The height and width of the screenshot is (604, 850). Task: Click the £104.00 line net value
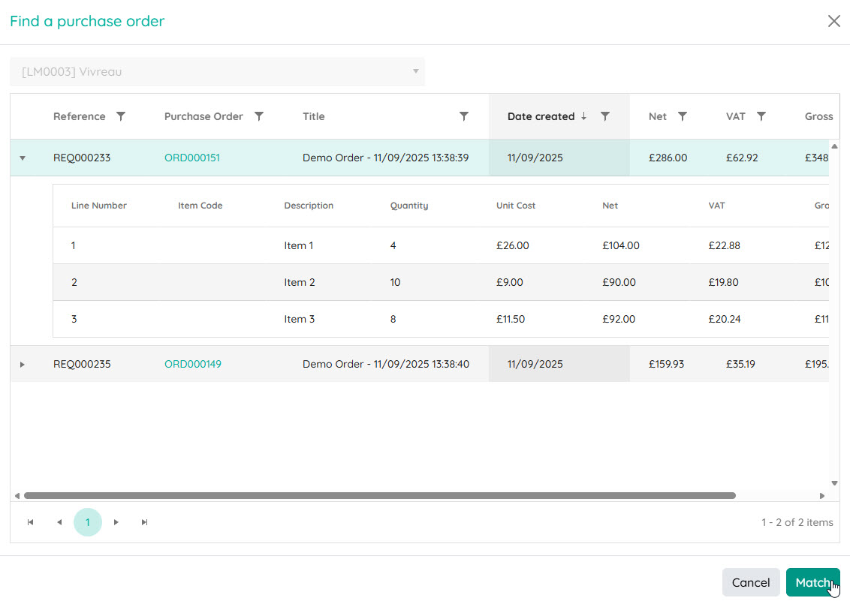click(x=621, y=245)
